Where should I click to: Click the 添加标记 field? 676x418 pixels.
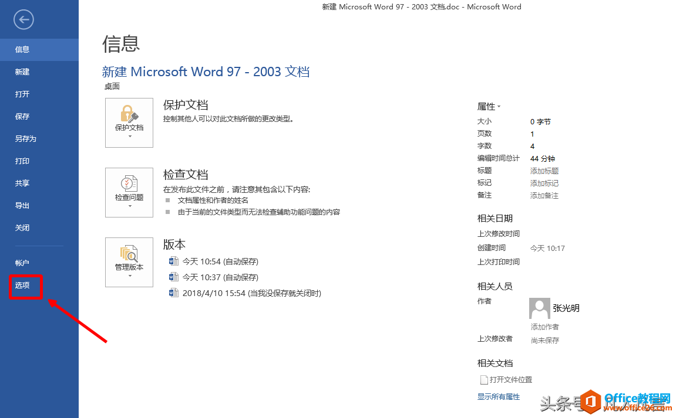(544, 183)
